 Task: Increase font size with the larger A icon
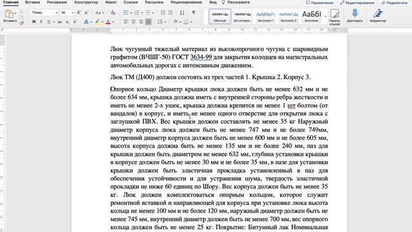(79, 13)
